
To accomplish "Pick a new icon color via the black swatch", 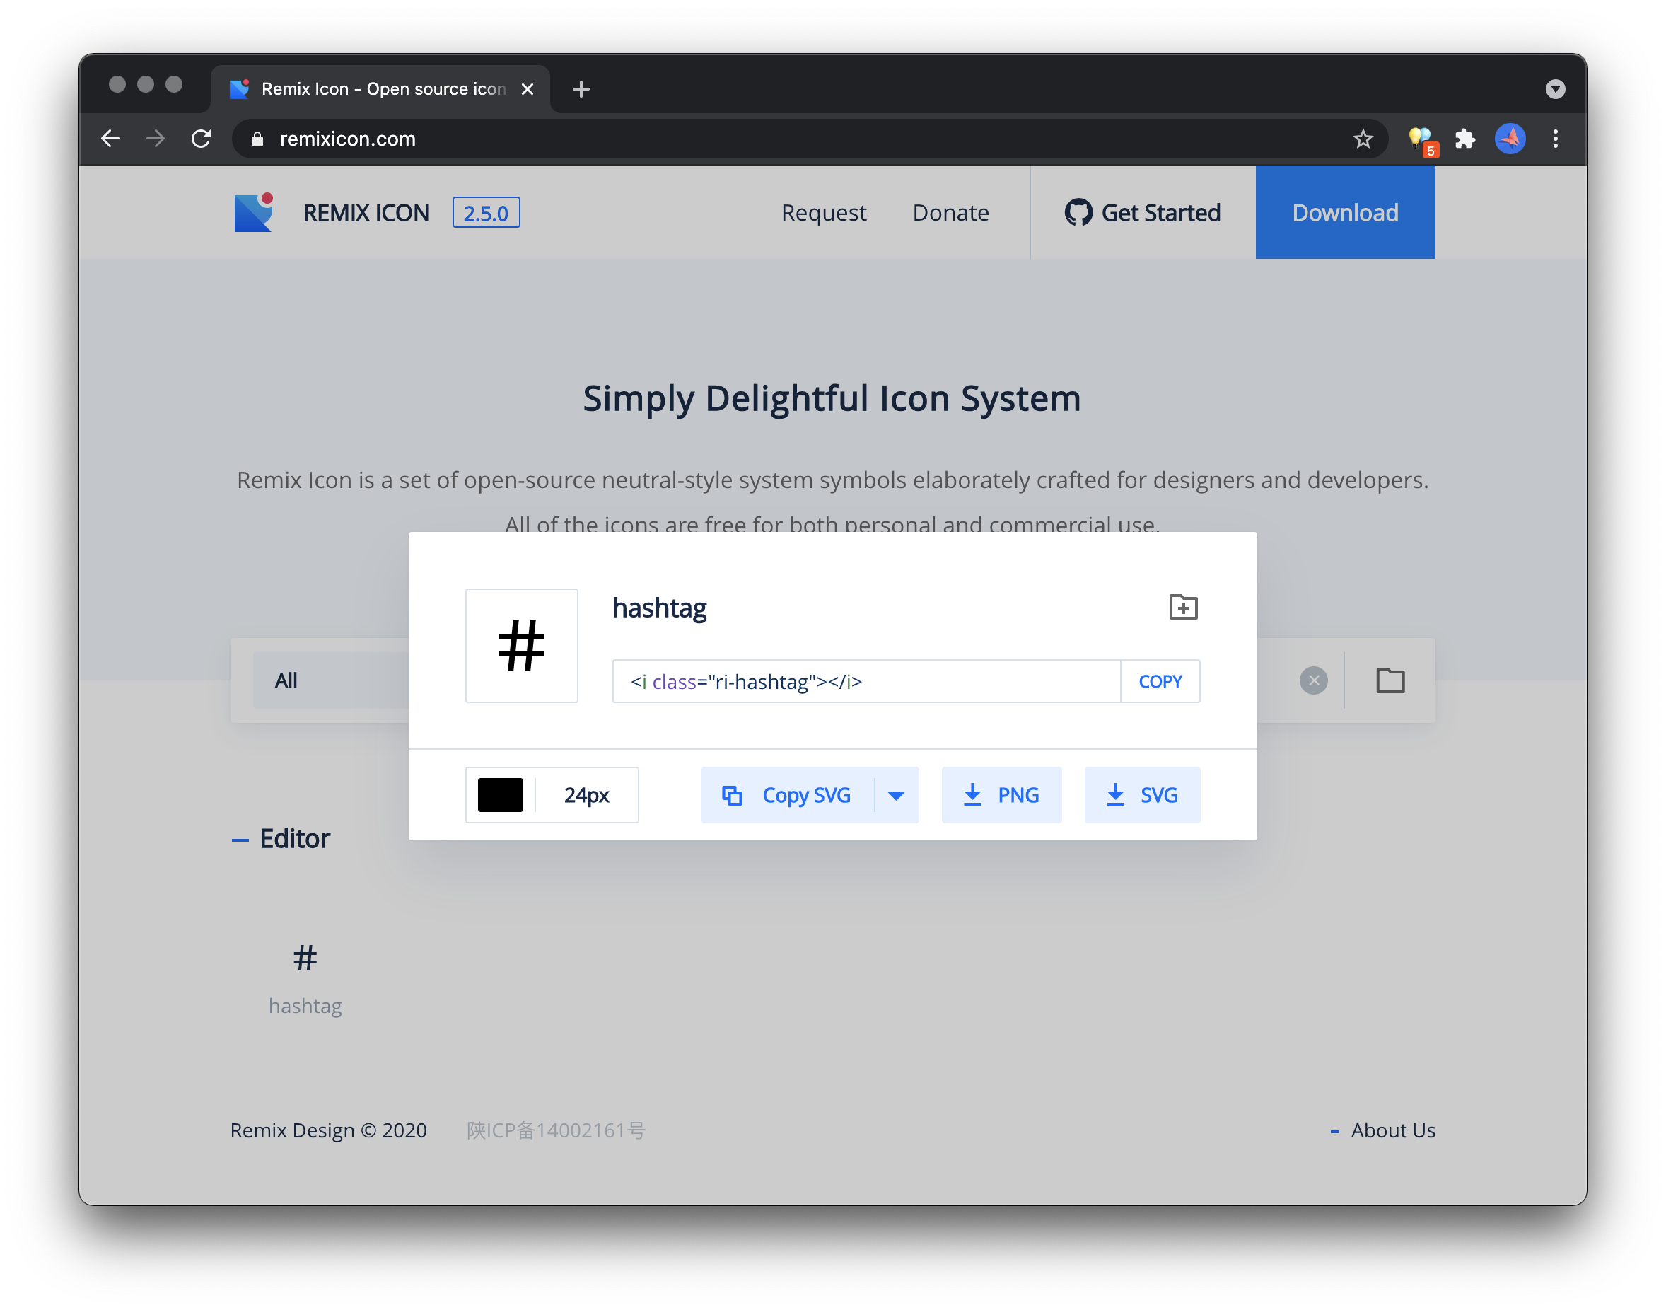I will click(501, 794).
